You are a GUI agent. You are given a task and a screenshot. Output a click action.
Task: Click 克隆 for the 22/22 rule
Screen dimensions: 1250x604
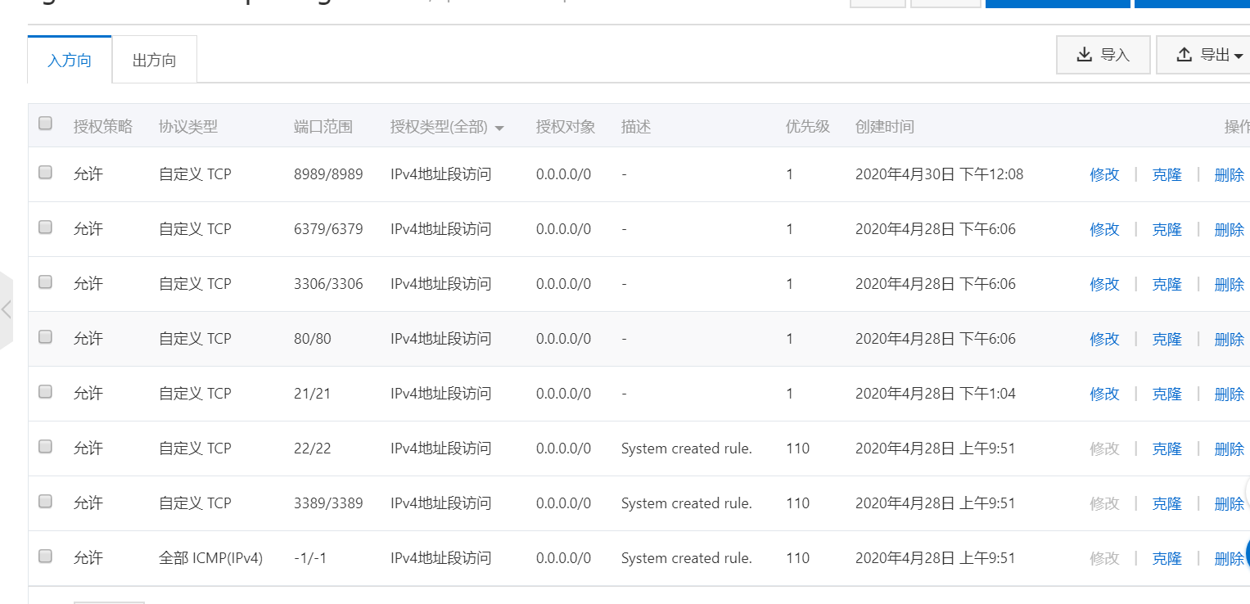[1167, 448]
